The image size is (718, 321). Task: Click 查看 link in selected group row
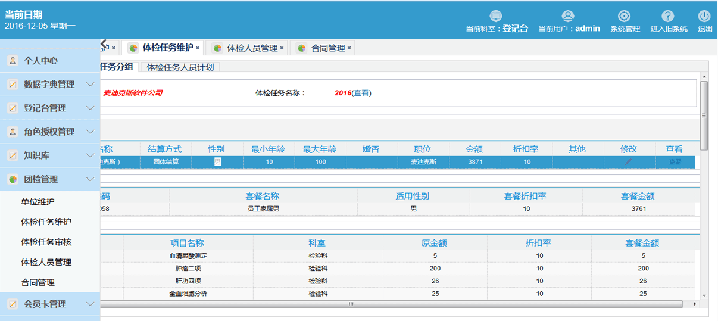(x=675, y=161)
